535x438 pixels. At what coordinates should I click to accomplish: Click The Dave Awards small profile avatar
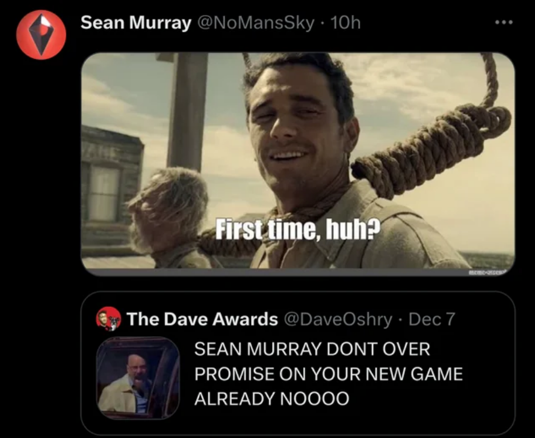pos(108,319)
